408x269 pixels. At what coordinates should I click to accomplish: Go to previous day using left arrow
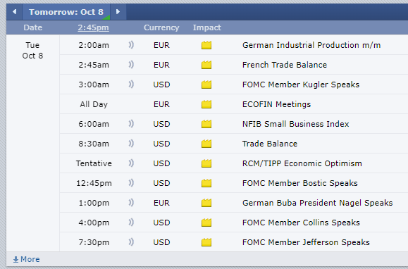click(15, 12)
